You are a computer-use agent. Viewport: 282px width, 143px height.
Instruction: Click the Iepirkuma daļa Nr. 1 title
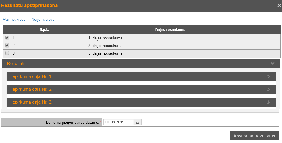(x=32, y=76)
